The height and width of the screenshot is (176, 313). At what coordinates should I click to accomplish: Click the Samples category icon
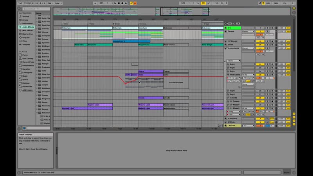(20, 45)
